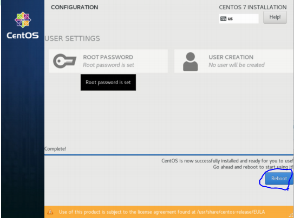Open the Help! button
The width and height of the screenshot is (294, 218).
275,17
